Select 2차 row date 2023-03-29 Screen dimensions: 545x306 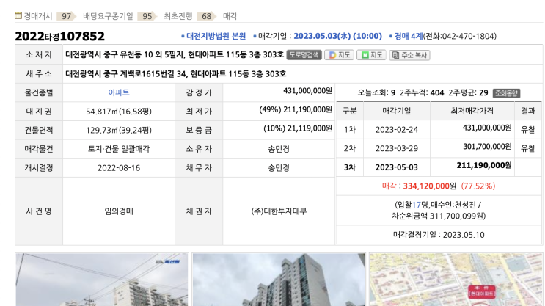pyautogui.click(x=397, y=148)
